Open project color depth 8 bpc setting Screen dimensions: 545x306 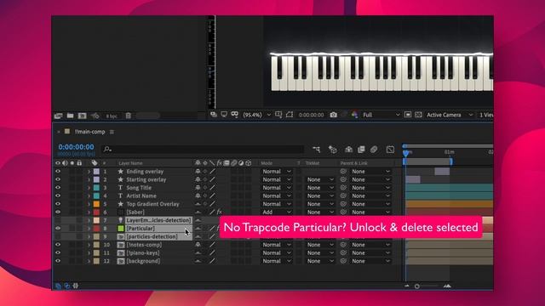click(112, 116)
